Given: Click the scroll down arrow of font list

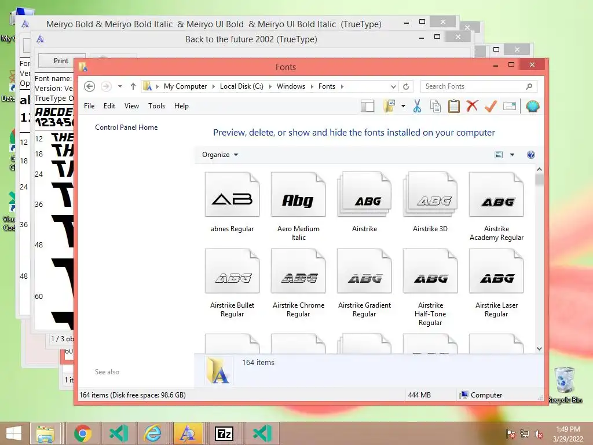Looking at the screenshot, I should tap(539, 348).
